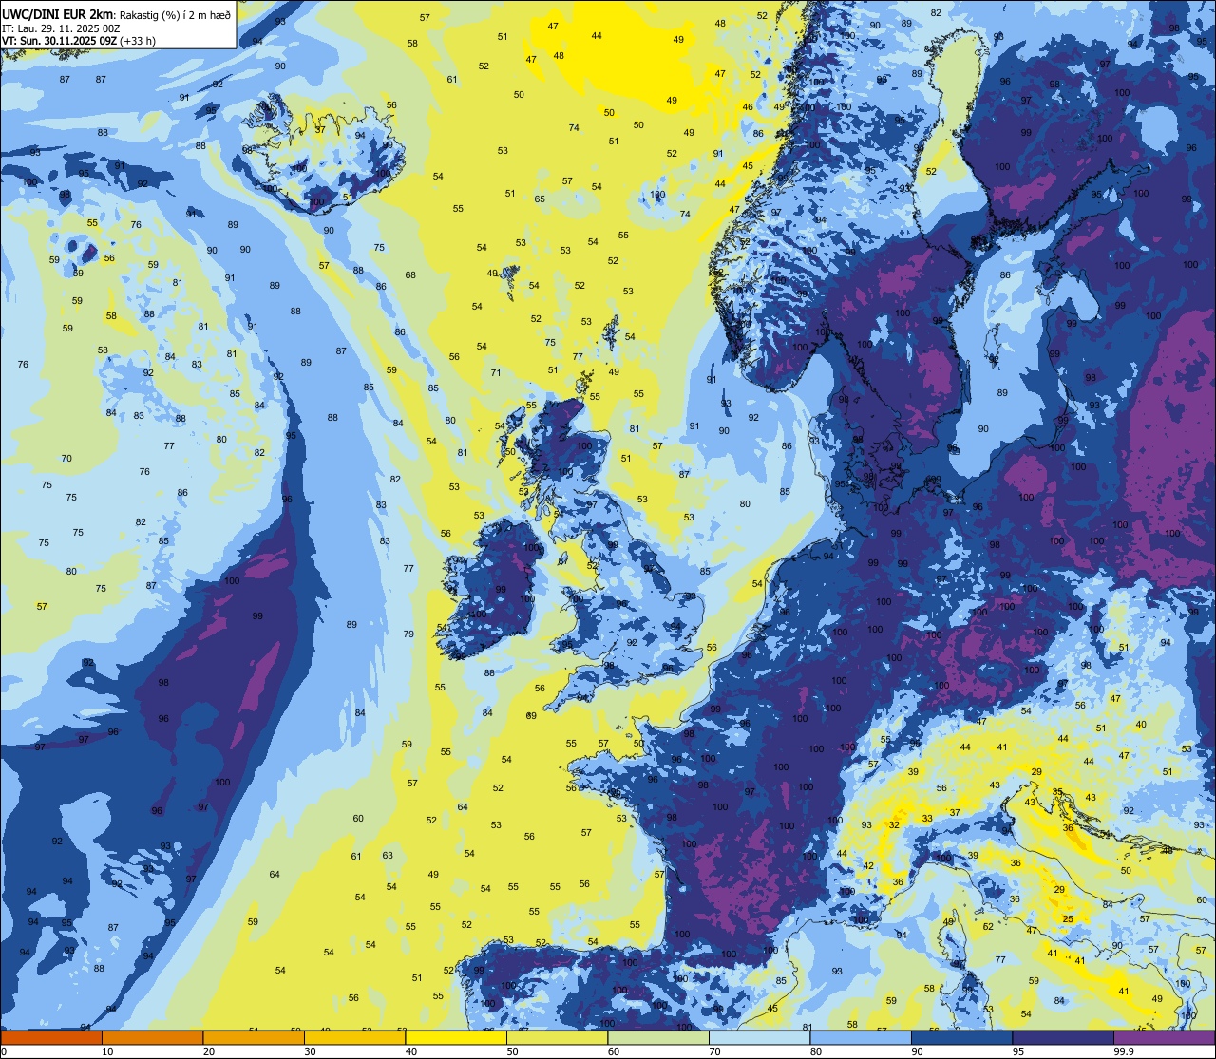Click the '70' legend scale label
Viewport: 1216px width, 1059px height.
coord(715,1051)
